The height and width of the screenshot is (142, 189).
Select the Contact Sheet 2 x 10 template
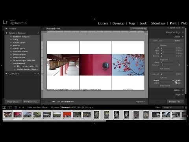[27, 69]
